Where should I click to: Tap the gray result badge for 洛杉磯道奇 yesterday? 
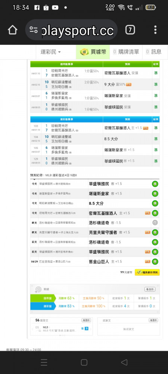pos(155,223)
